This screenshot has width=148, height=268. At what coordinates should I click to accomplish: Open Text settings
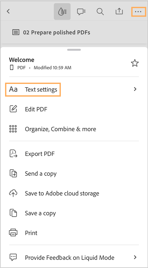(41, 89)
